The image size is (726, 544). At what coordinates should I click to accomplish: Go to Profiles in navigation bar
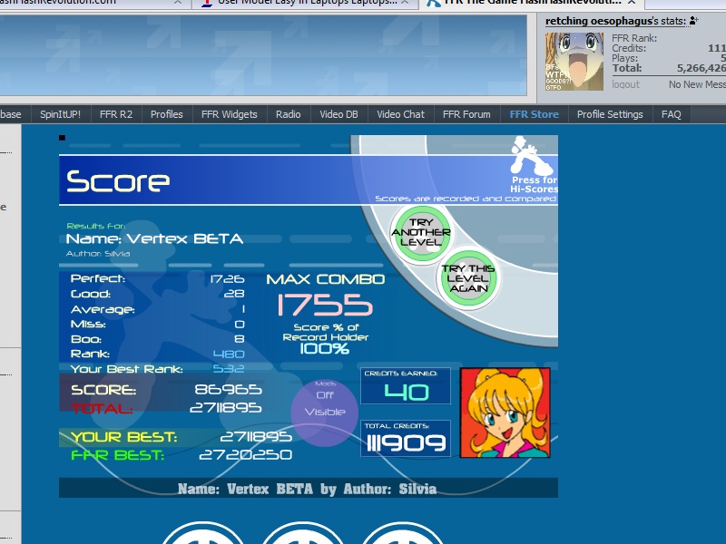pos(167,114)
